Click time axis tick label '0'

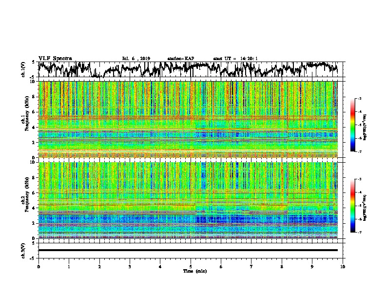[x=39, y=267]
